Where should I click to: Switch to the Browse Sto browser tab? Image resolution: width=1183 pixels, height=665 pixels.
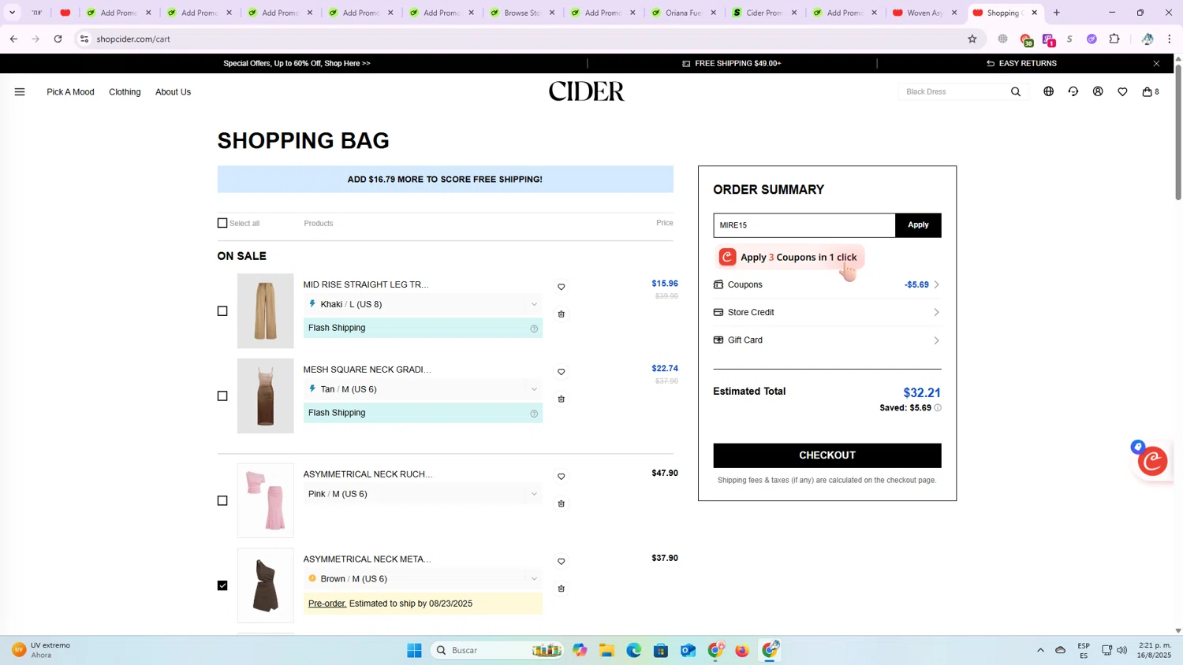coord(521,13)
